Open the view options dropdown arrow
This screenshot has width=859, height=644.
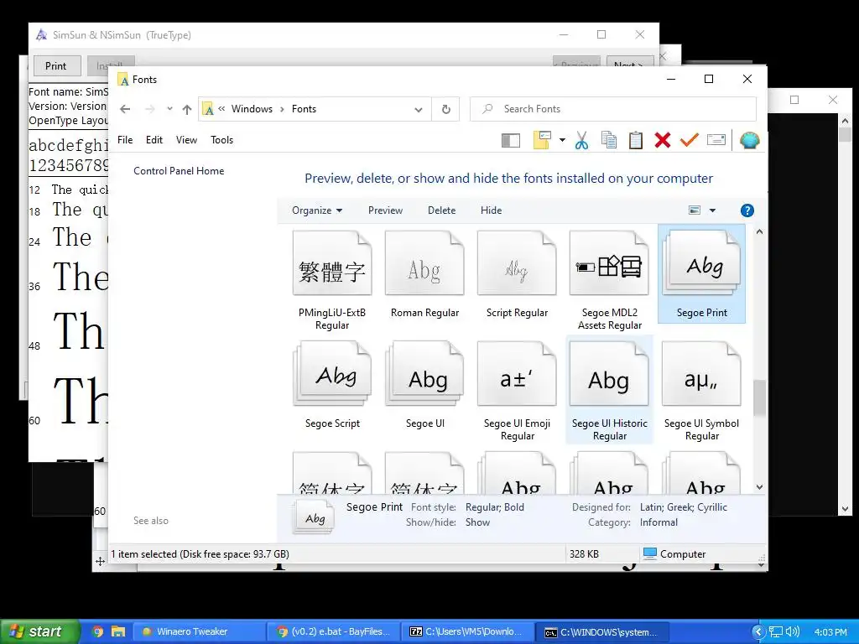pos(712,210)
